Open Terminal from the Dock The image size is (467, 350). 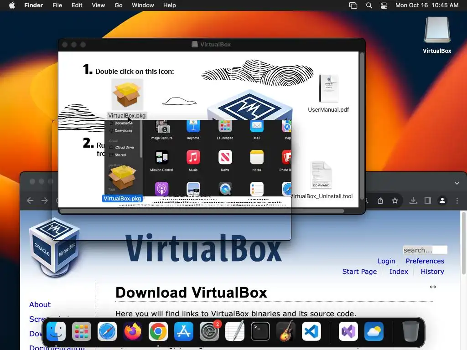coord(260,331)
